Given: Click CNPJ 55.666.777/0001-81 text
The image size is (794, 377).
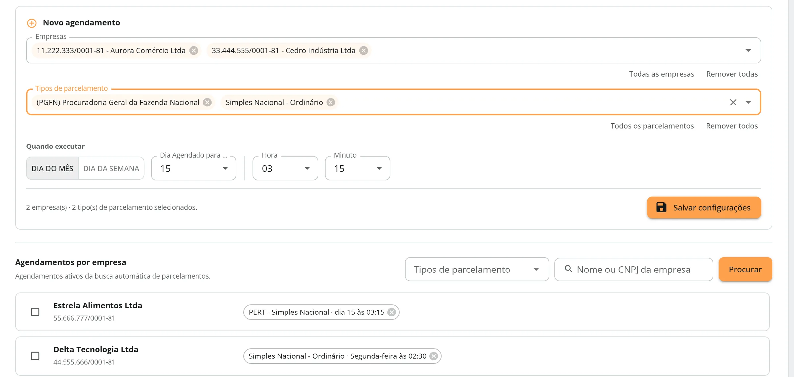Looking at the screenshot, I should (x=84, y=318).
